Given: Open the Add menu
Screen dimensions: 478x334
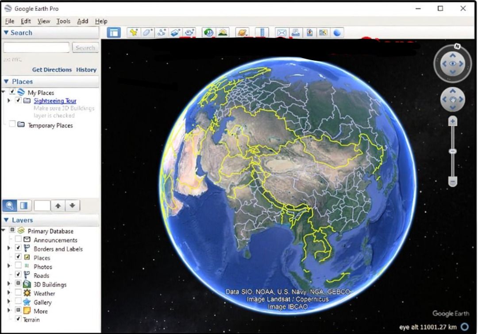Looking at the screenshot, I should click(83, 21).
